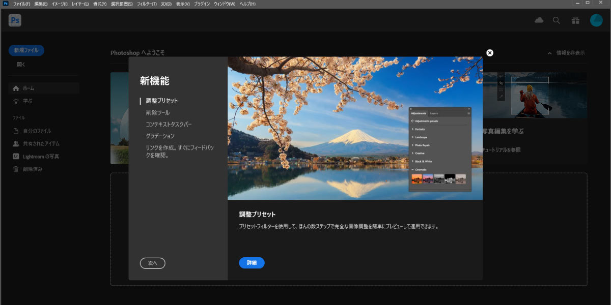Viewport: 611px width, 305px height.
Task: Open the イメージ(I) menu
Action: (x=60, y=4)
